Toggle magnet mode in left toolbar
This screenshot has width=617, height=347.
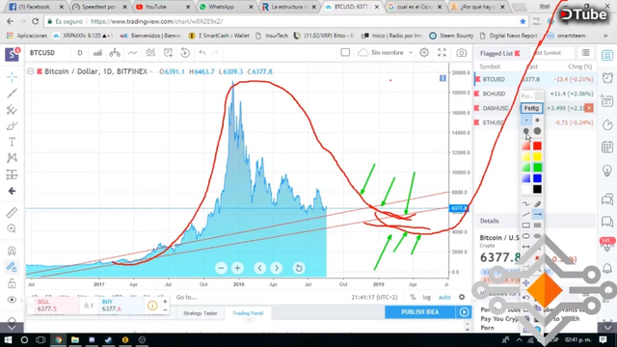tap(12, 251)
